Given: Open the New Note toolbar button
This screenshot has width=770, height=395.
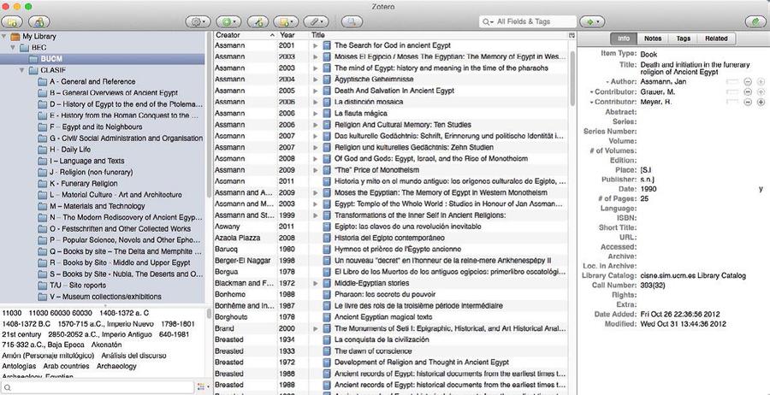Looking at the screenshot, I should [285, 20].
